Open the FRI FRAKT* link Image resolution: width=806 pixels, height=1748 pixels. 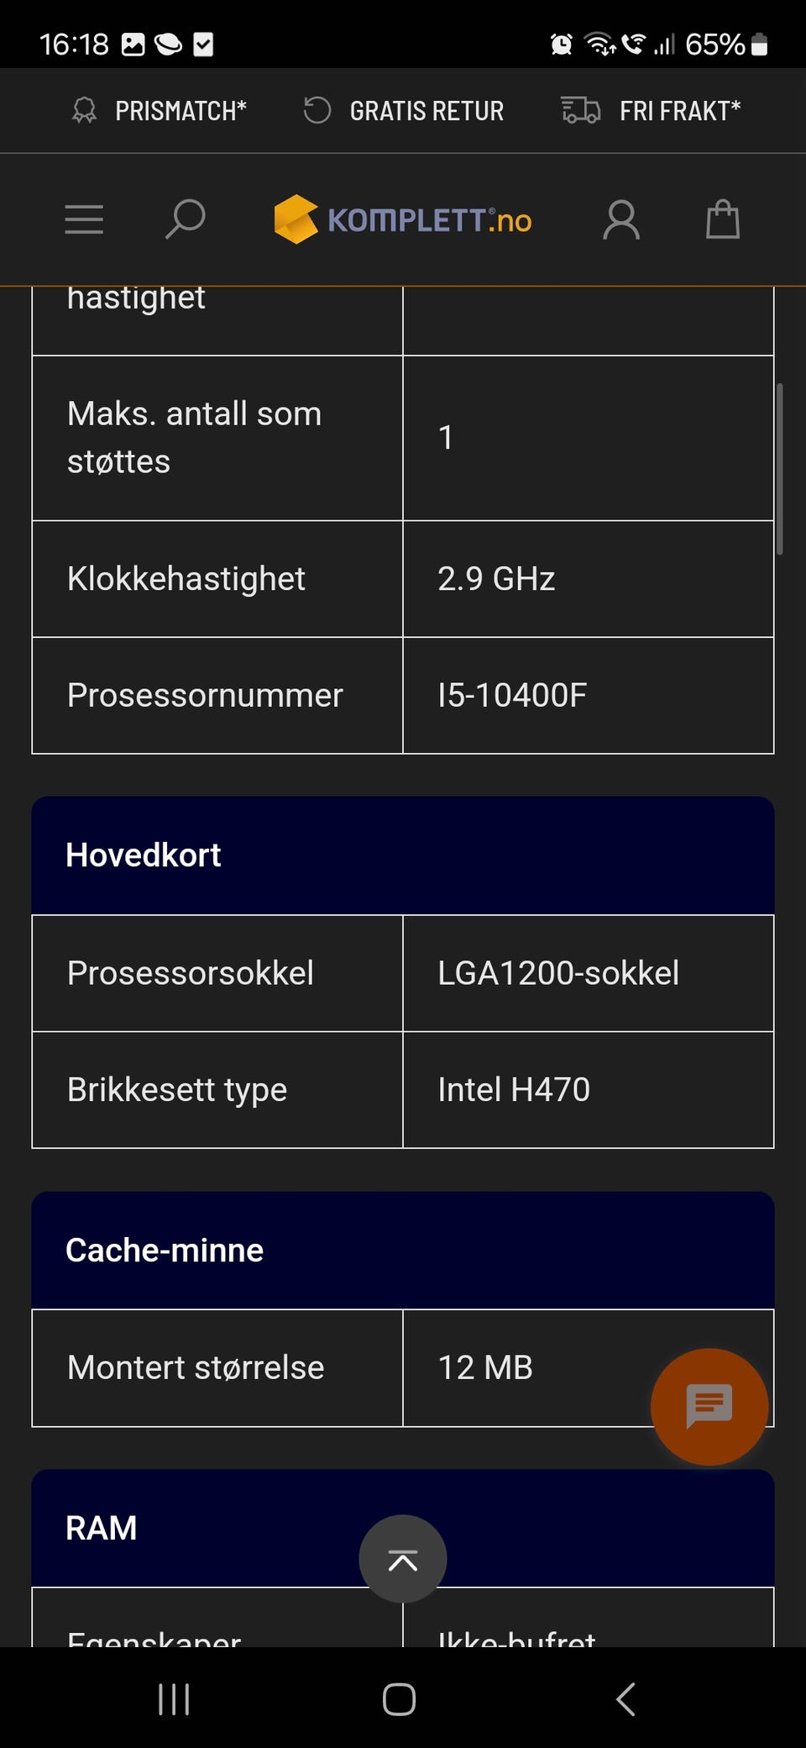tap(680, 111)
